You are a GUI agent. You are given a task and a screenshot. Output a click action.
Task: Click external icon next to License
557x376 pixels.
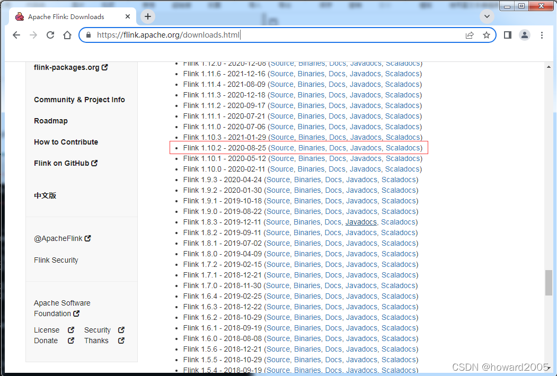(x=71, y=330)
